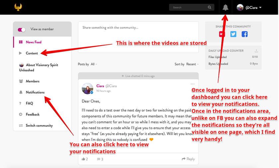Click the Live chatted 0 mins ago bar
This screenshot has height=168, width=279.
[x=138, y=76]
